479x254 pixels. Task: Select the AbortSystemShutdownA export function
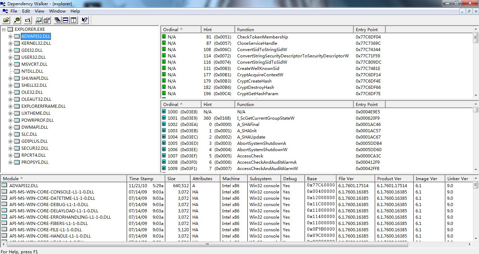pyautogui.click(x=261, y=143)
